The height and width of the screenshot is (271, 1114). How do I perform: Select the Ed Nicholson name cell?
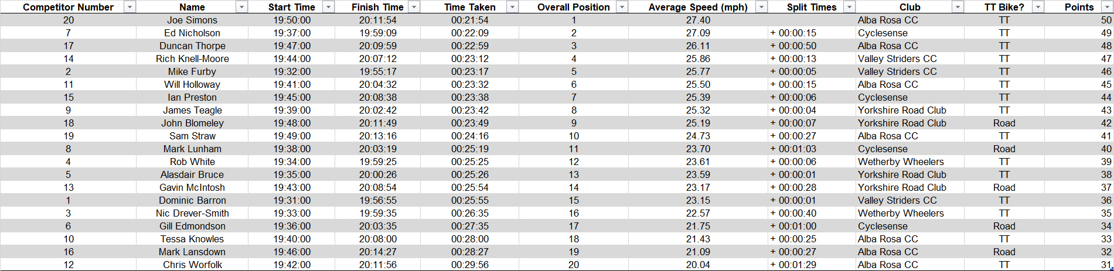pos(192,33)
